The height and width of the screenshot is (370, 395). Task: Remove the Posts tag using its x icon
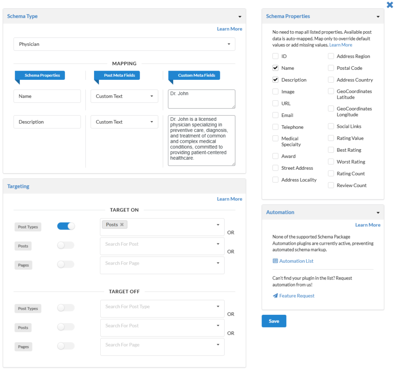pyautogui.click(x=122, y=225)
